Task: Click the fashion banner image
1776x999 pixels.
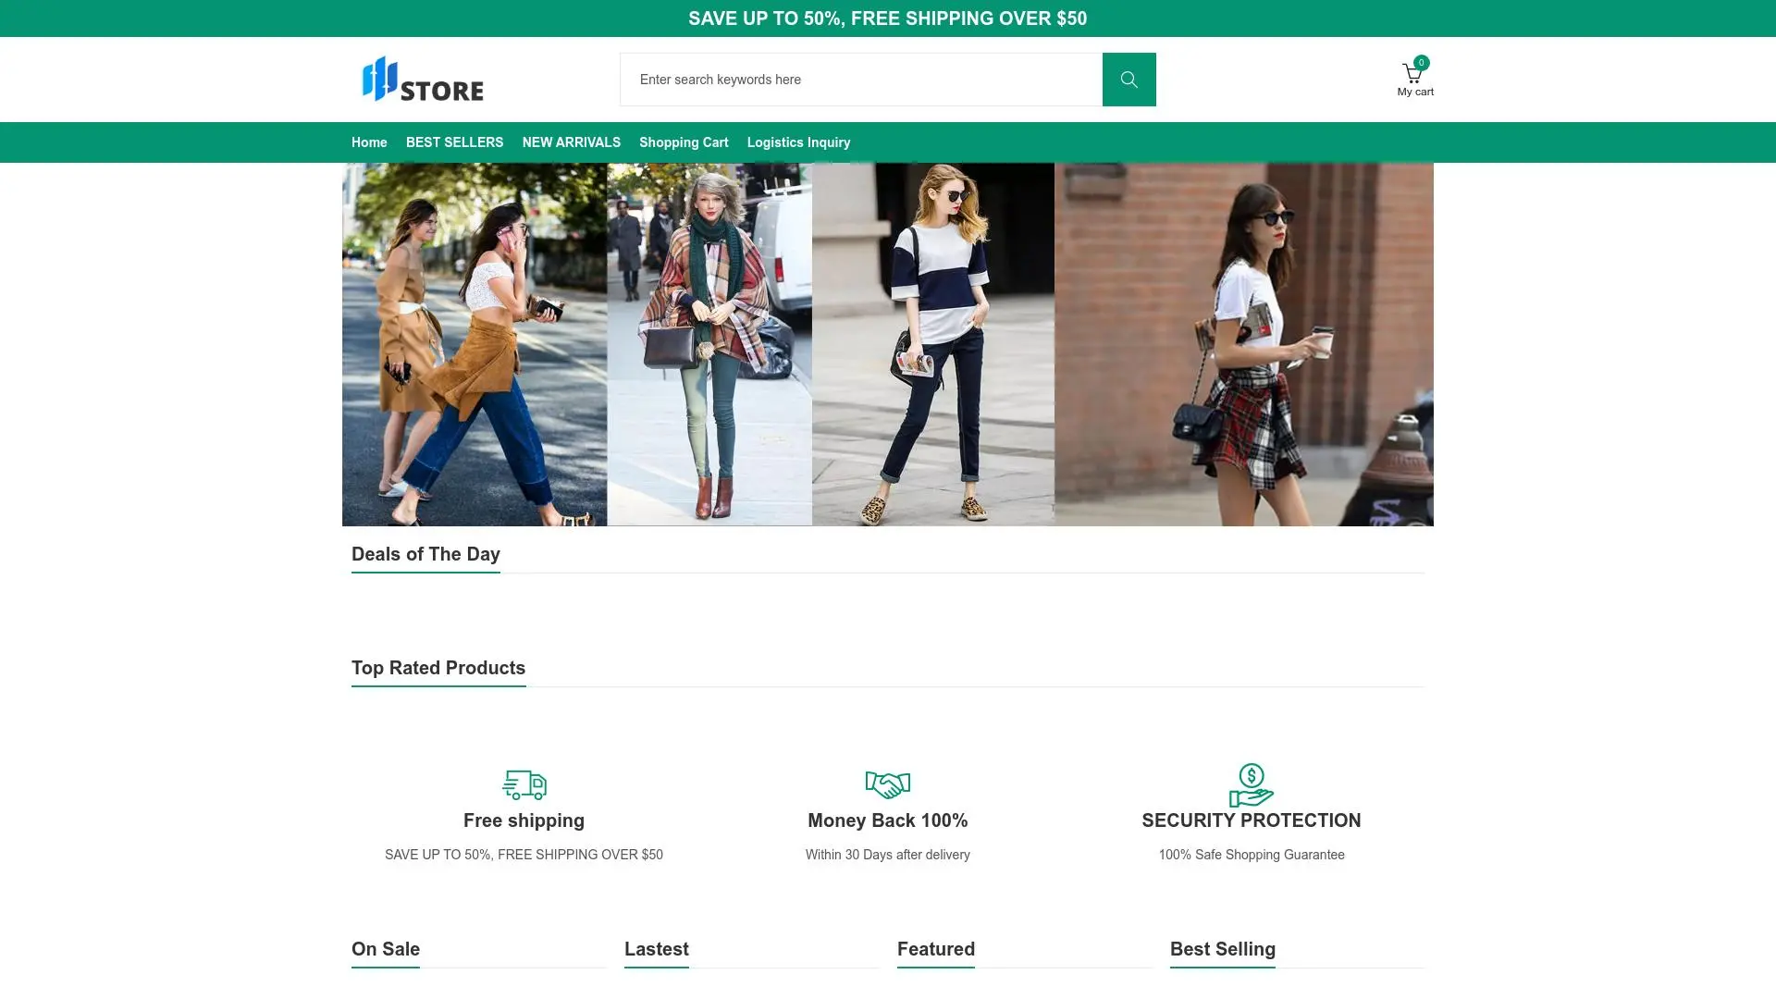Action: click(887, 344)
